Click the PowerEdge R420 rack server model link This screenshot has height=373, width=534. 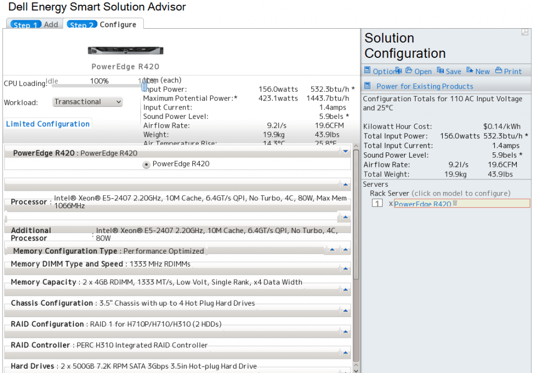422,204
